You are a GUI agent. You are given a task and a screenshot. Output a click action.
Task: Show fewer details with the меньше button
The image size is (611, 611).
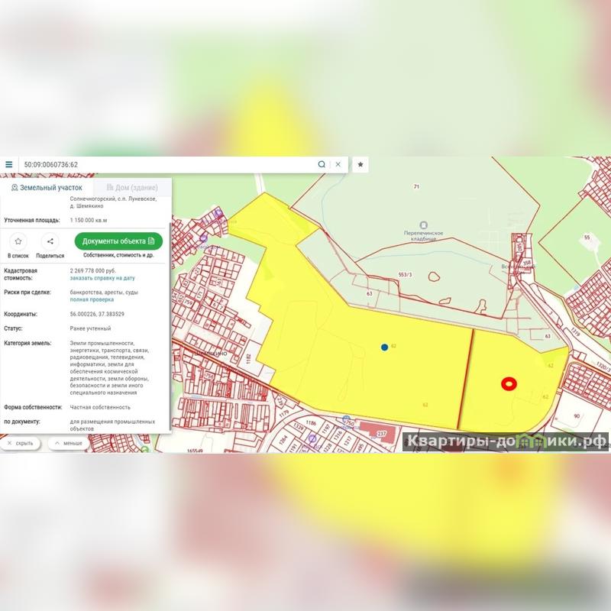69,443
